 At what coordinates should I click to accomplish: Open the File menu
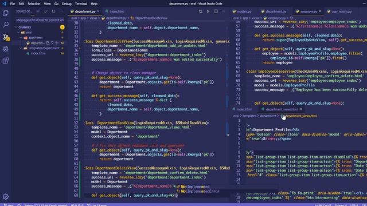(x=13, y=4)
